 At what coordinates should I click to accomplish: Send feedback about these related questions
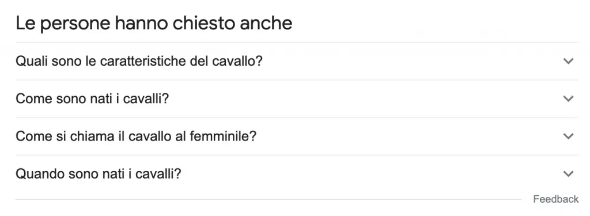pos(556,199)
